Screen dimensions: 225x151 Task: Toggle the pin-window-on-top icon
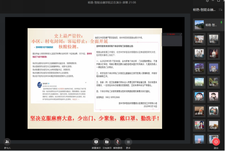208,1
